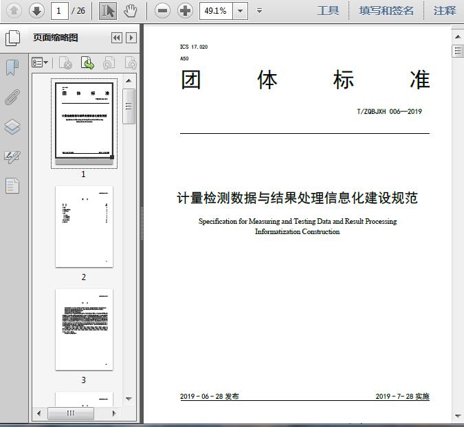Show the Layers sidebar panel
The height and width of the screenshot is (427, 464).
(x=12, y=127)
